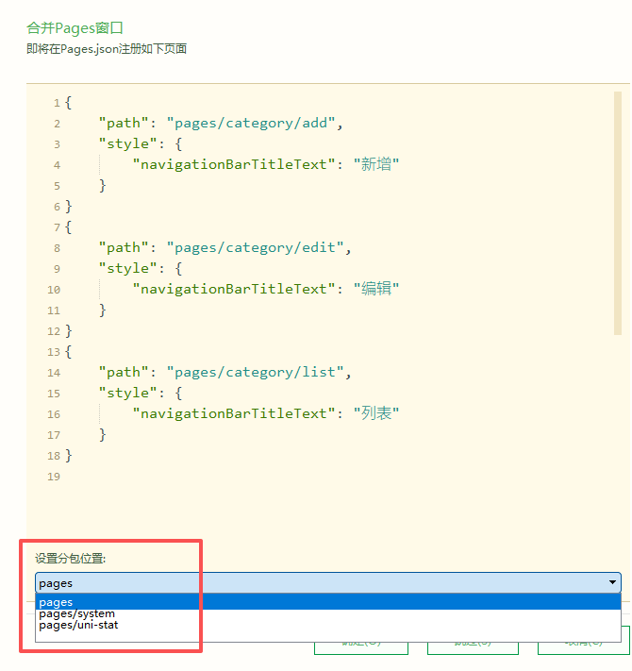Select the 'pages' option in dropdown list
Viewport: 632px width, 671px height.
pos(57,602)
